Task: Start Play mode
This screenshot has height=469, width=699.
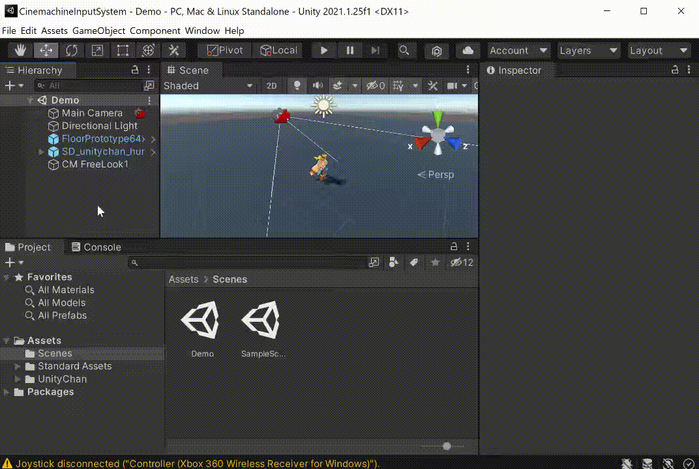Action: tap(324, 50)
